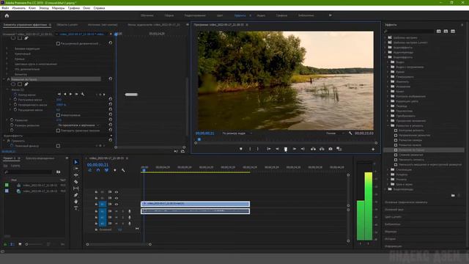Select the Track Select Forward tool
This screenshot has width=469, height=264.
[76, 169]
